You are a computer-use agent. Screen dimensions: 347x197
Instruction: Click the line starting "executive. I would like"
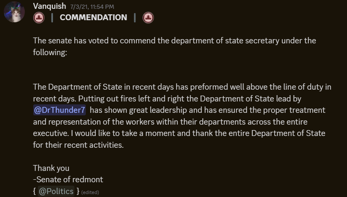tap(179, 133)
